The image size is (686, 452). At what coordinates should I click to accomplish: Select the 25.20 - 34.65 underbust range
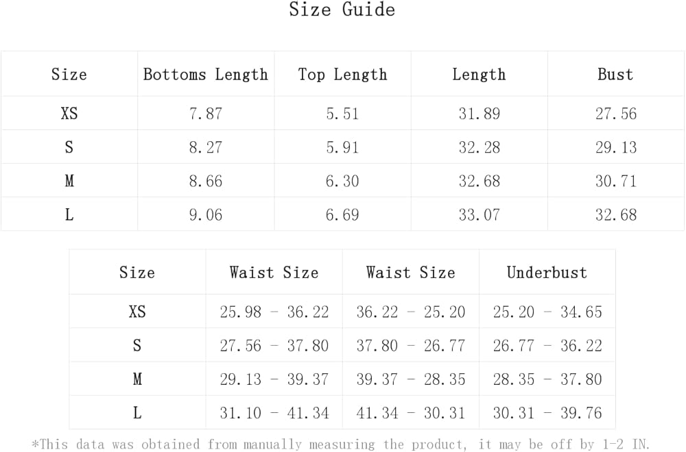click(547, 312)
